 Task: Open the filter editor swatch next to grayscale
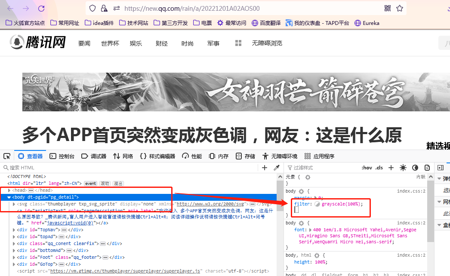tap(317, 204)
